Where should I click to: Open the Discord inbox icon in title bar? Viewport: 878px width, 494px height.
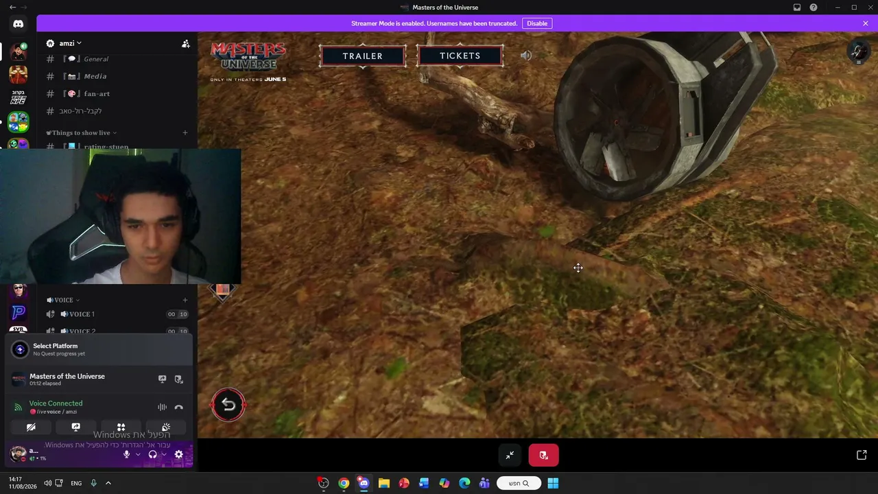[797, 8]
